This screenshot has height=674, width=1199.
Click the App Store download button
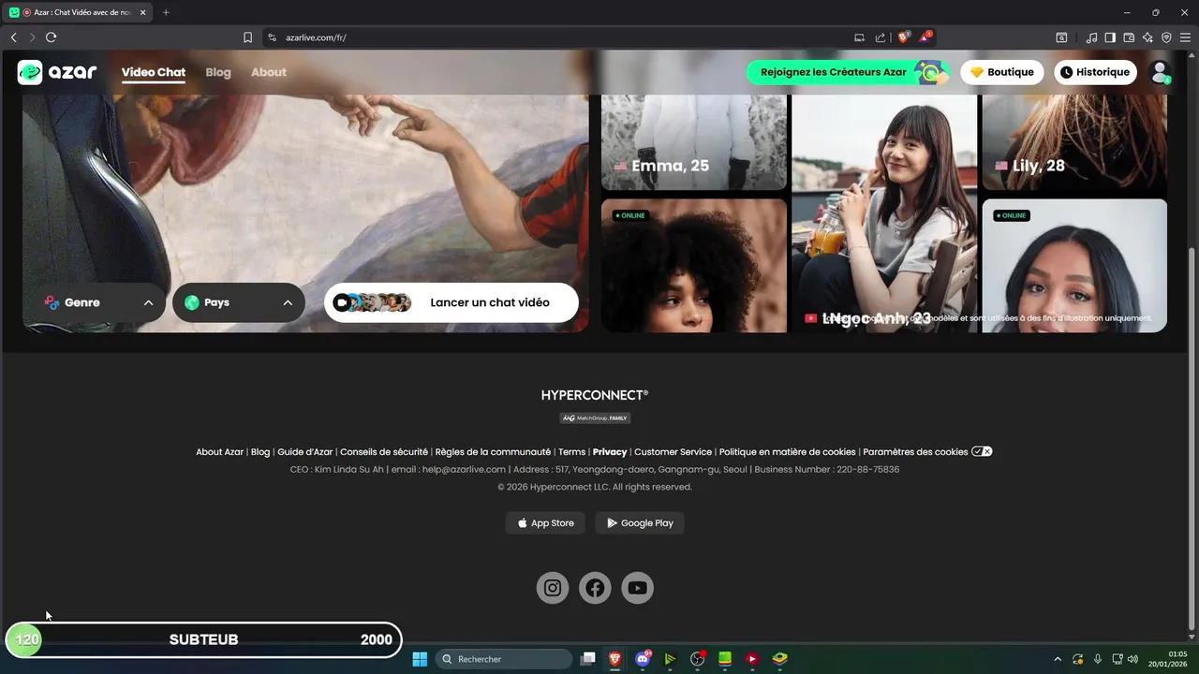(546, 523)
